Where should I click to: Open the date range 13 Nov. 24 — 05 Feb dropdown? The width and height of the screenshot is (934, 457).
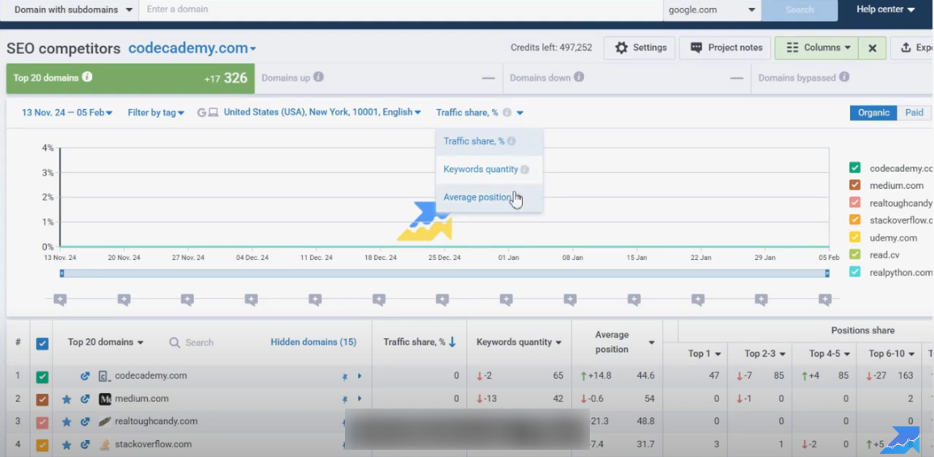pyautogui.click(x=67, y=112)
